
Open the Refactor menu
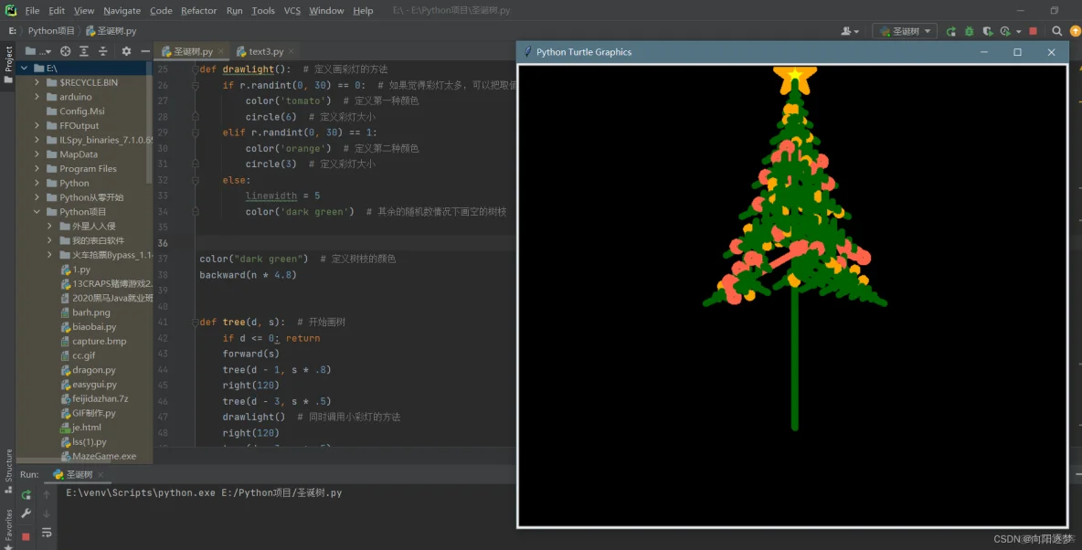click(x=198, y=10)
